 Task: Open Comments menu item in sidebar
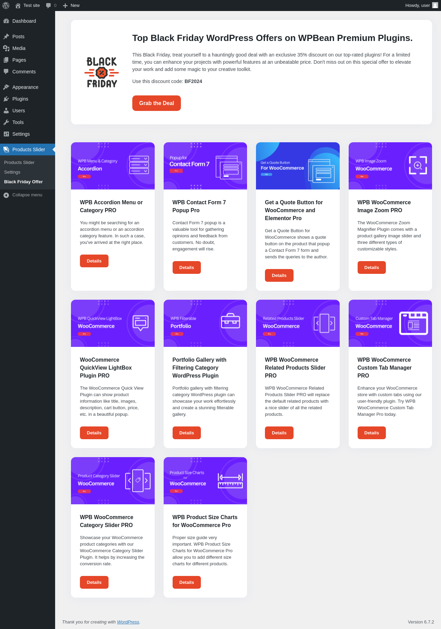[x=28, y=72]
